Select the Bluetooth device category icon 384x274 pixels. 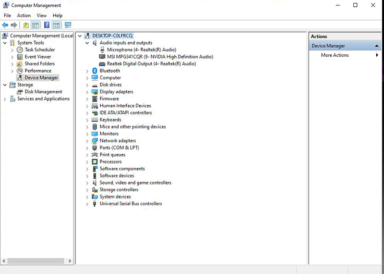pyautogui.click(x=95, y=71)
